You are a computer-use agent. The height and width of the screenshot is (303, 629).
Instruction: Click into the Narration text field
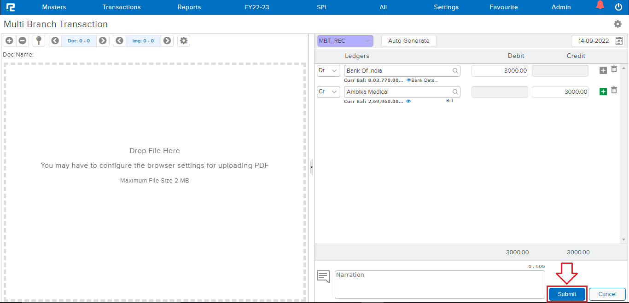tap(439, 285)
